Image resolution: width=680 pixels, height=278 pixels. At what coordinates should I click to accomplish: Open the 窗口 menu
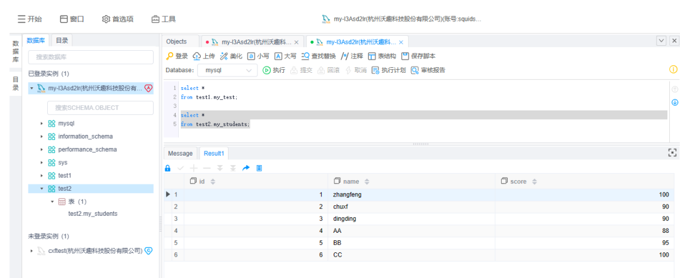[72, 19]
